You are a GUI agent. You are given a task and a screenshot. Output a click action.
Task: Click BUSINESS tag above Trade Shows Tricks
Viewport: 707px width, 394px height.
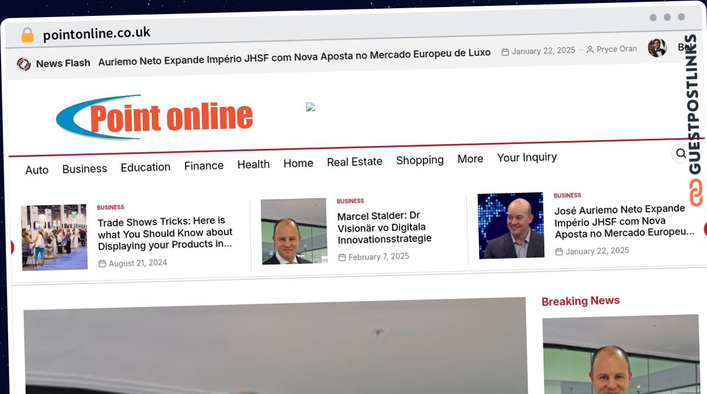coord(111,208)
